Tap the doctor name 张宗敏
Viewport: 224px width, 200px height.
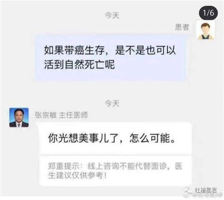pos(45,115)
